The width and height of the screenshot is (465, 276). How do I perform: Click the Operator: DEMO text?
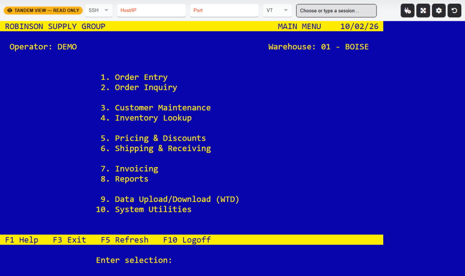point(43,47)
